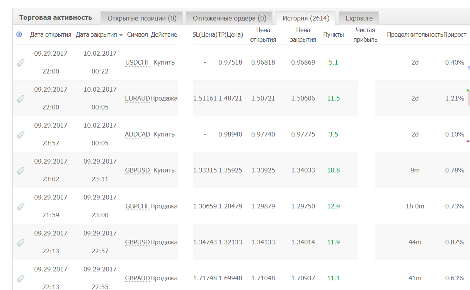Sort by Дата закрытия column header
Screen dimensions: 470x290
96,34
